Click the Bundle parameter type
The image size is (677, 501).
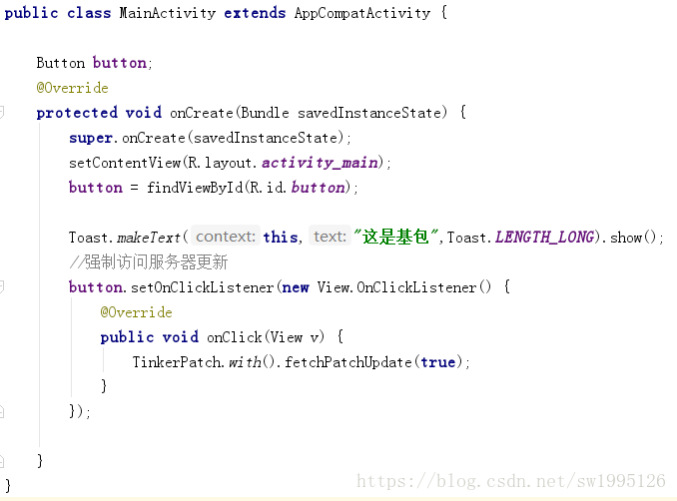coord(265,113)
